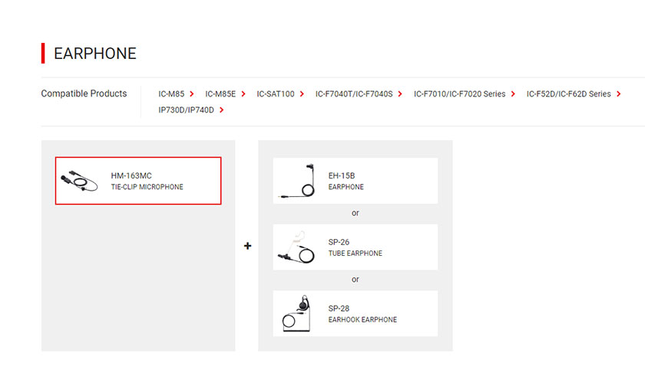This screenshot has height=373, width=645.
Task: Click the SP-28 model name text
Action: coord(339,309)
